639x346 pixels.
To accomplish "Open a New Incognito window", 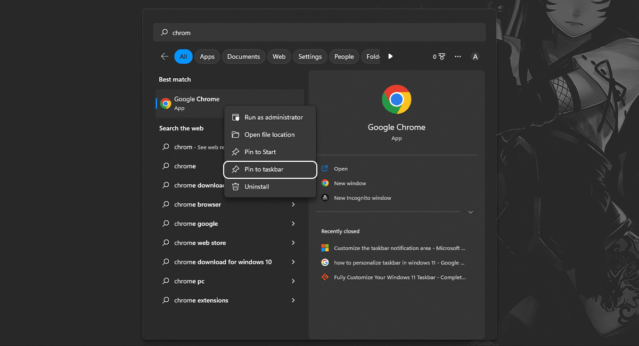I will (362, 198).
